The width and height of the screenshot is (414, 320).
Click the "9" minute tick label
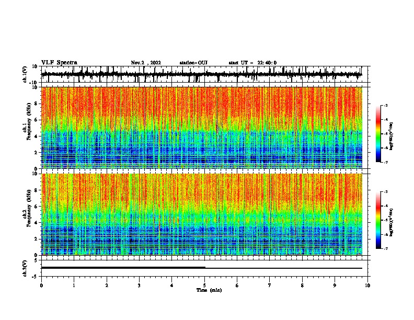(x=335, y=285)
